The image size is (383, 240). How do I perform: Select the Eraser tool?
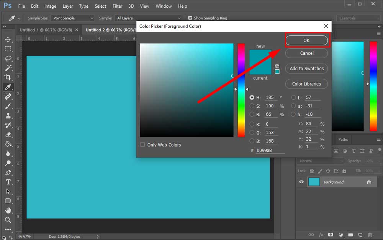point(8,135)
